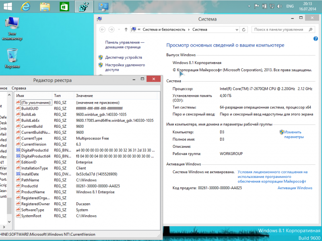Expand the address bar history dropdown
Screen dimensions: 322x241
point(237,30)
